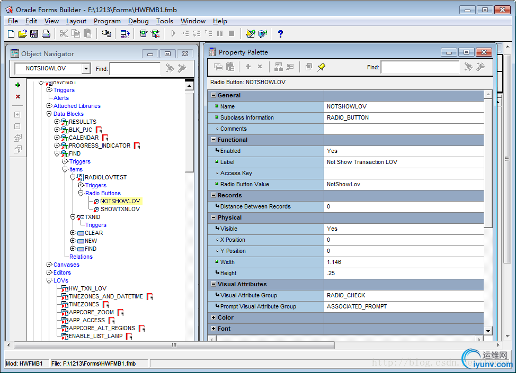Select the NOTSHOWLOV radio button node

[120, 201]
